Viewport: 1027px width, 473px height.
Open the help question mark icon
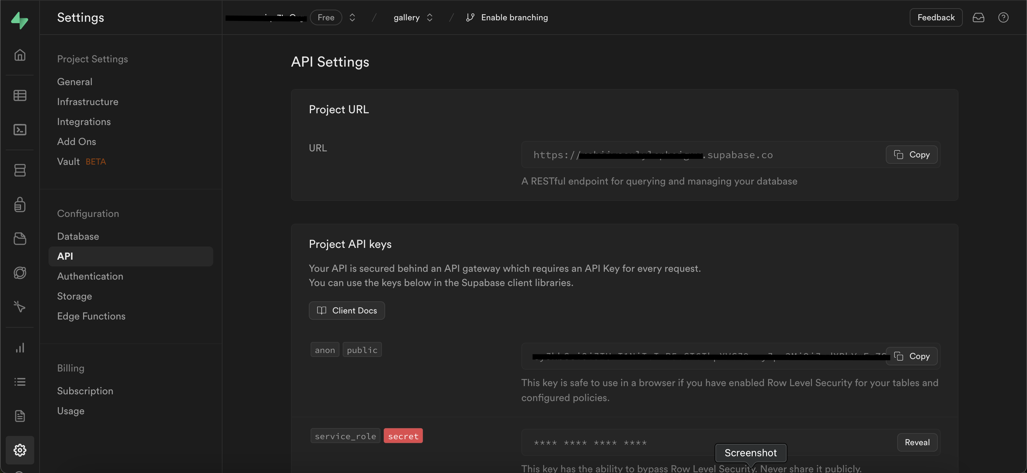[1003, 17]
